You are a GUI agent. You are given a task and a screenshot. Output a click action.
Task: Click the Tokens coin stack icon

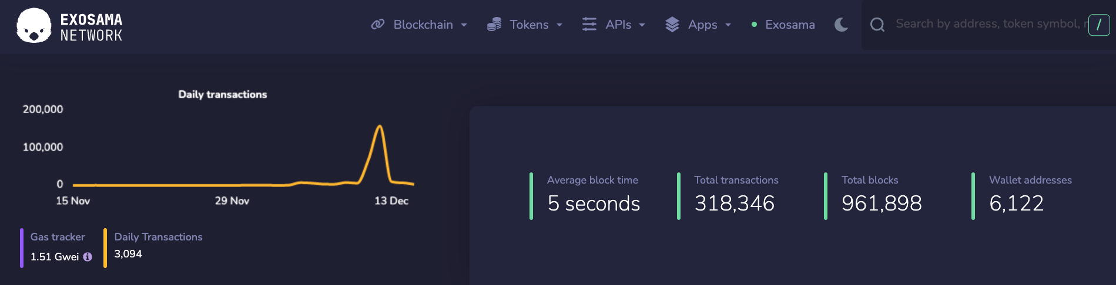[x=494, y=24]
